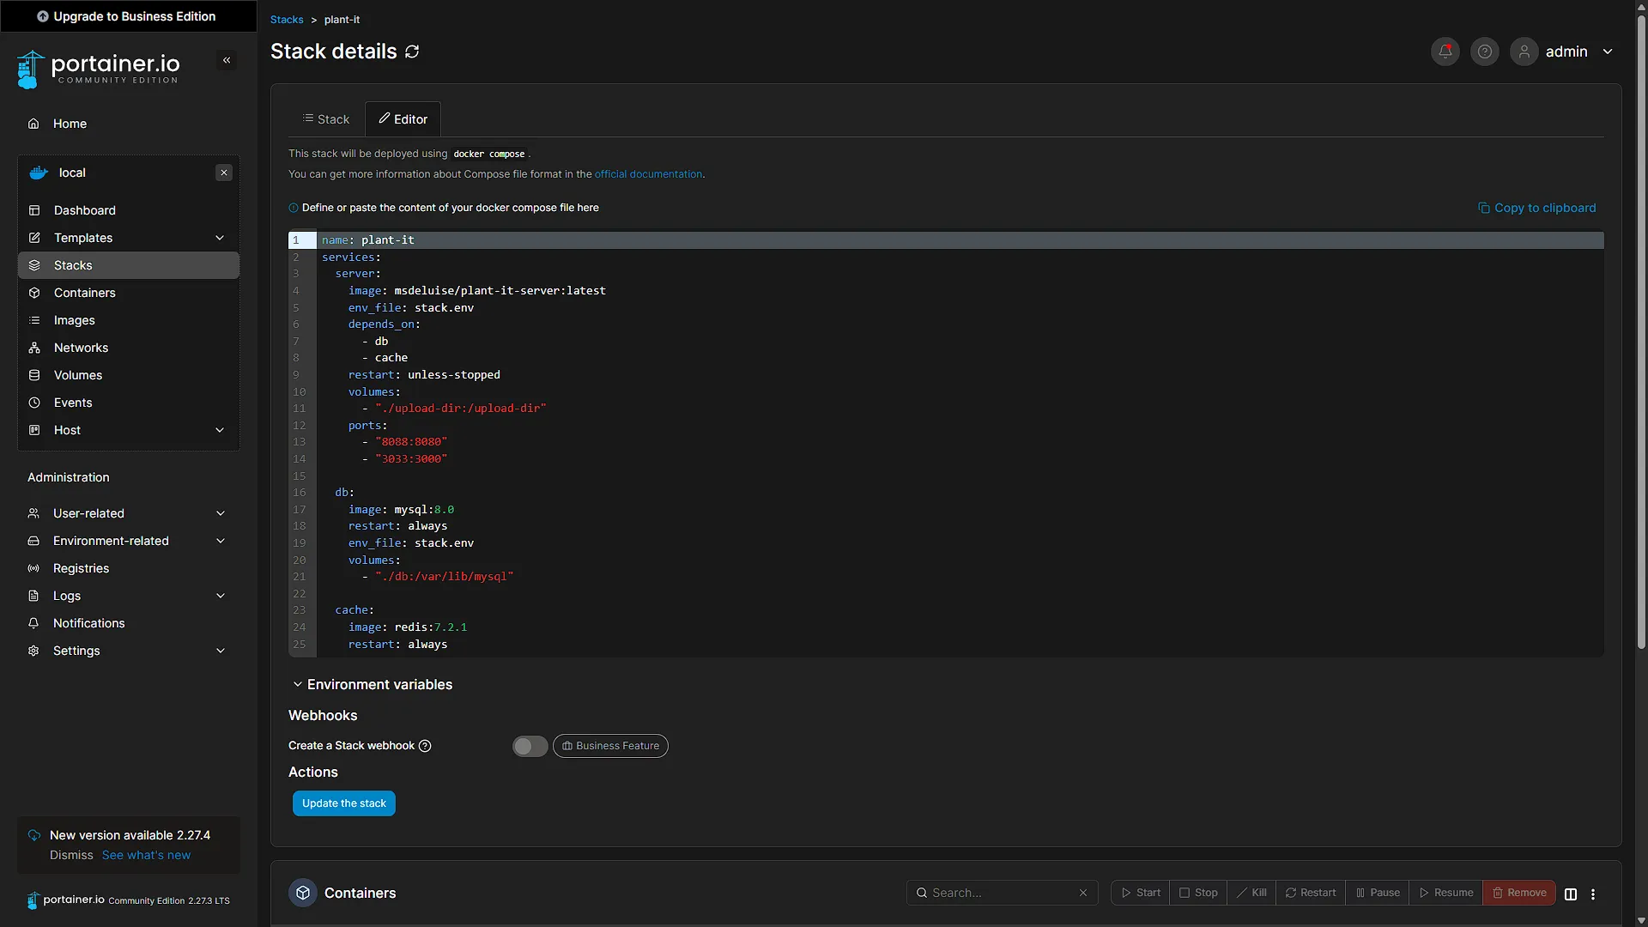
Task: Collapse the sidebar with double-chevron icon
Action: click(x=227, y=60)
